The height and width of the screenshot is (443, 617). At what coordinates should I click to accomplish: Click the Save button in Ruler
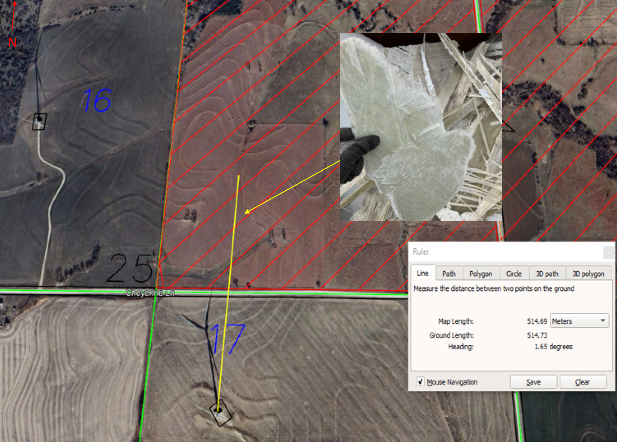click(x=533, y=382)
